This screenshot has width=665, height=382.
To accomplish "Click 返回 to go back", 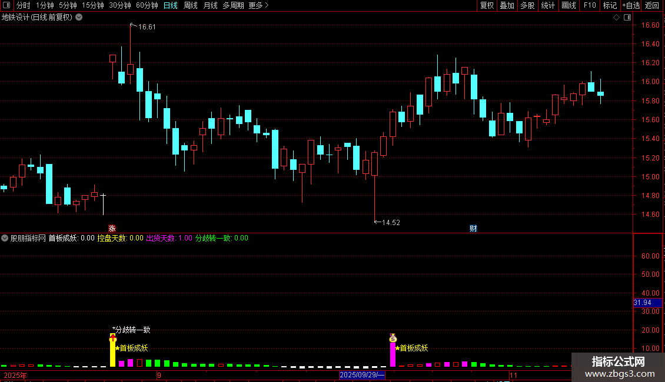I will tap(652, 5).
